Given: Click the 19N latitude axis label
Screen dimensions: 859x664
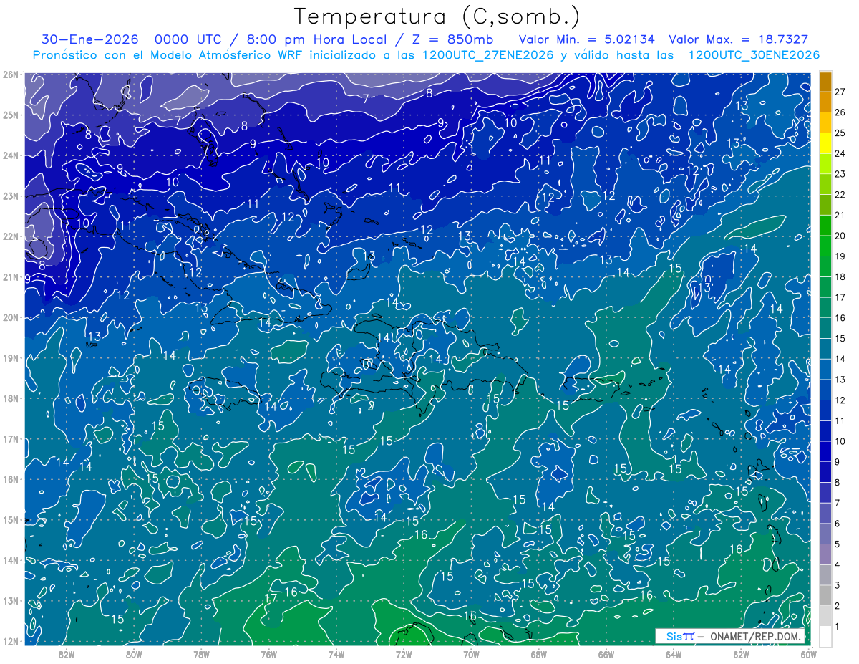Looking at the screenshot, I should (10, 357).
